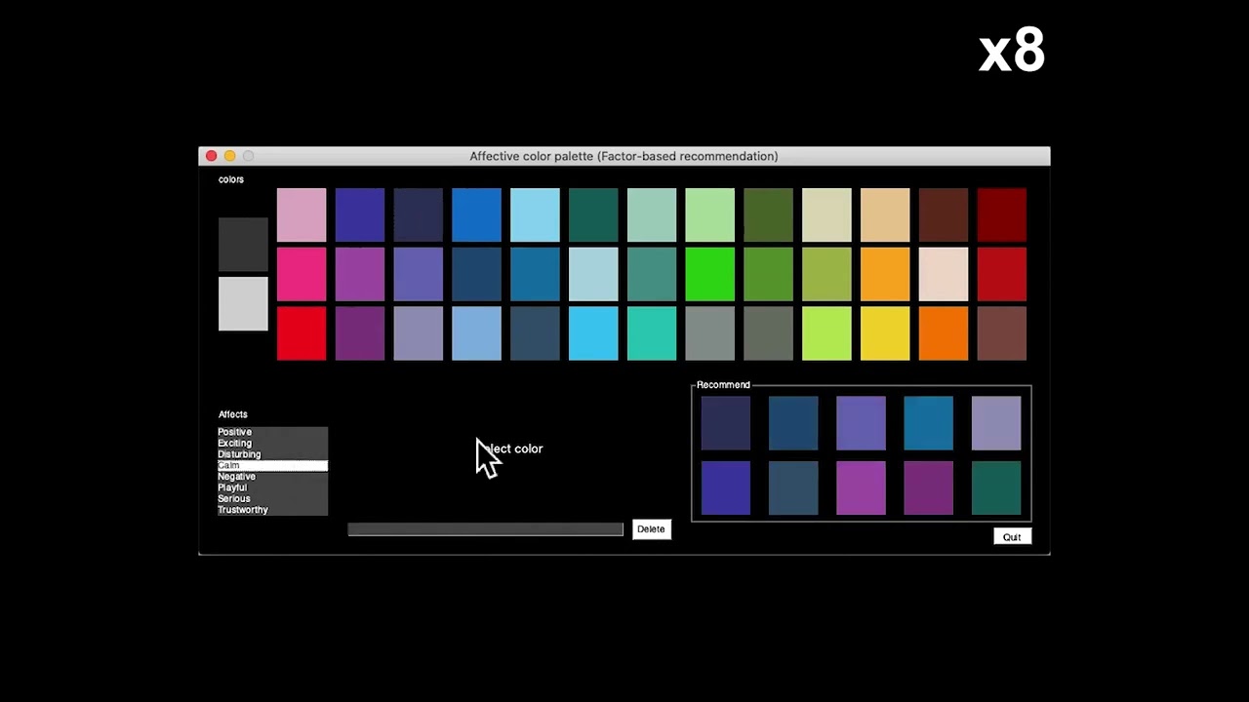The width and height of the screenshot is (1249, 702).
Task: Choose the dark teal green swatch in Recommend panel
Action: tap(996, 487)
